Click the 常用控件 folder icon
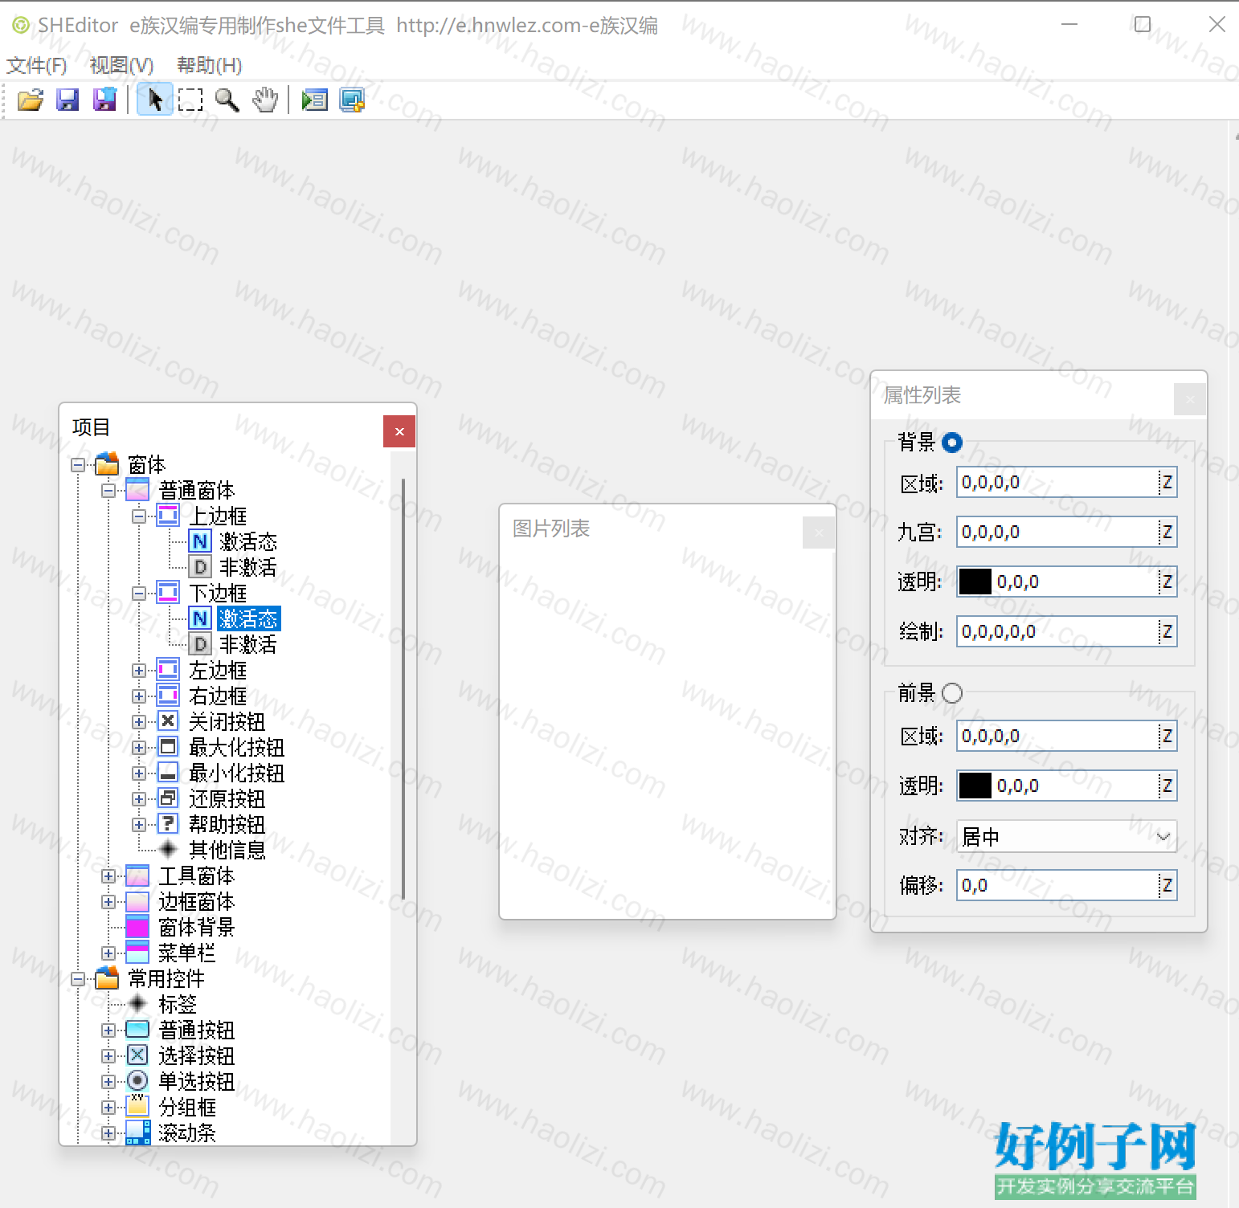This screenshot has width=1239, height=1208. [107, 978]
